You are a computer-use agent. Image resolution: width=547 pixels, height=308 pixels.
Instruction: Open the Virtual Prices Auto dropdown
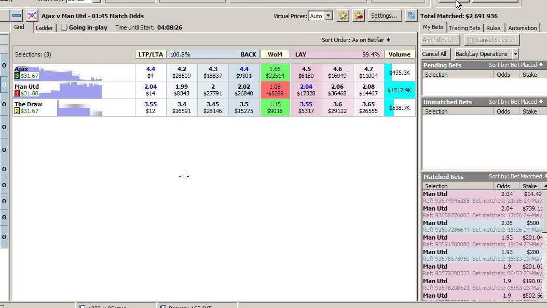pyautogui.click(x=329, y=16)
